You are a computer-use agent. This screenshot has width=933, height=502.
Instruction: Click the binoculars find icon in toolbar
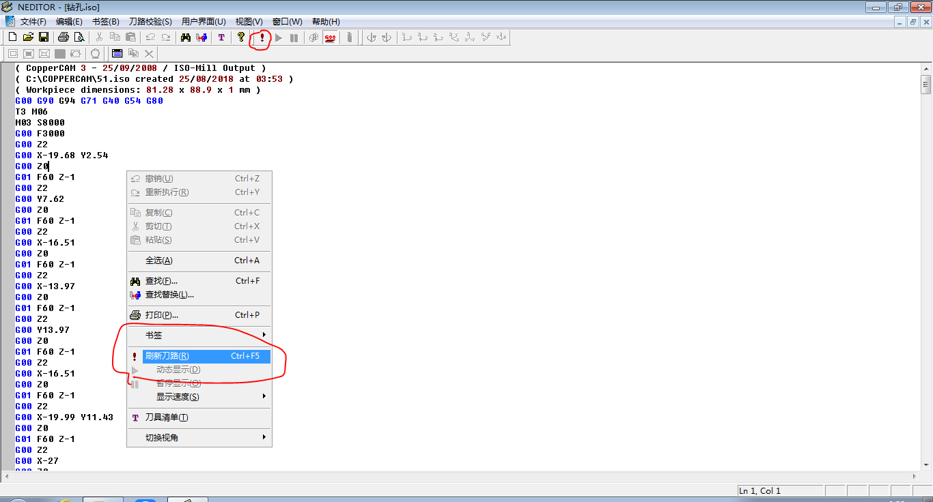pos(185,38)
